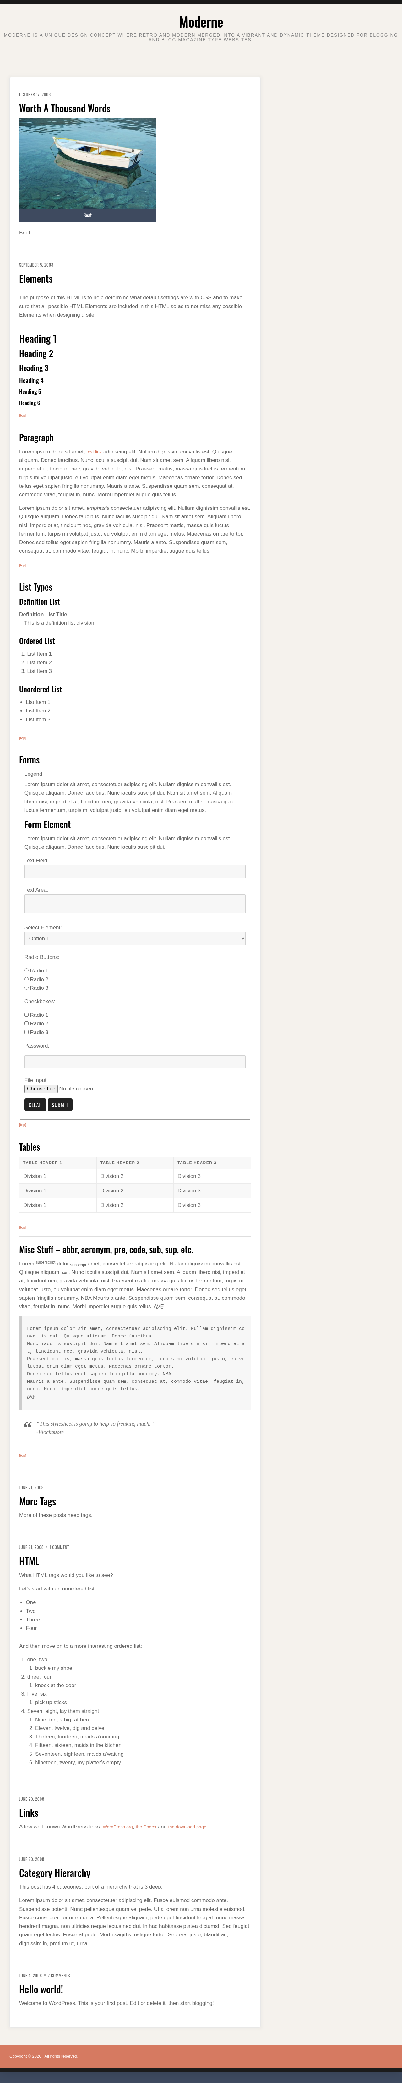Open the Worth A Thousand Words post
The width and height of the screenshot is (402, 2083).
[x=65, y=108]
